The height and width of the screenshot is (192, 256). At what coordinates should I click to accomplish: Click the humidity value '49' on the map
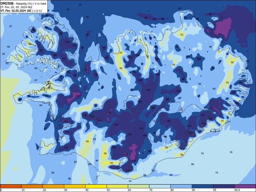(111, 163)
